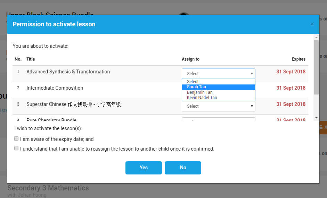The height and width of the screenshot is (198, 327).
Task: Click the Title column header
Action: pos(31,59)
